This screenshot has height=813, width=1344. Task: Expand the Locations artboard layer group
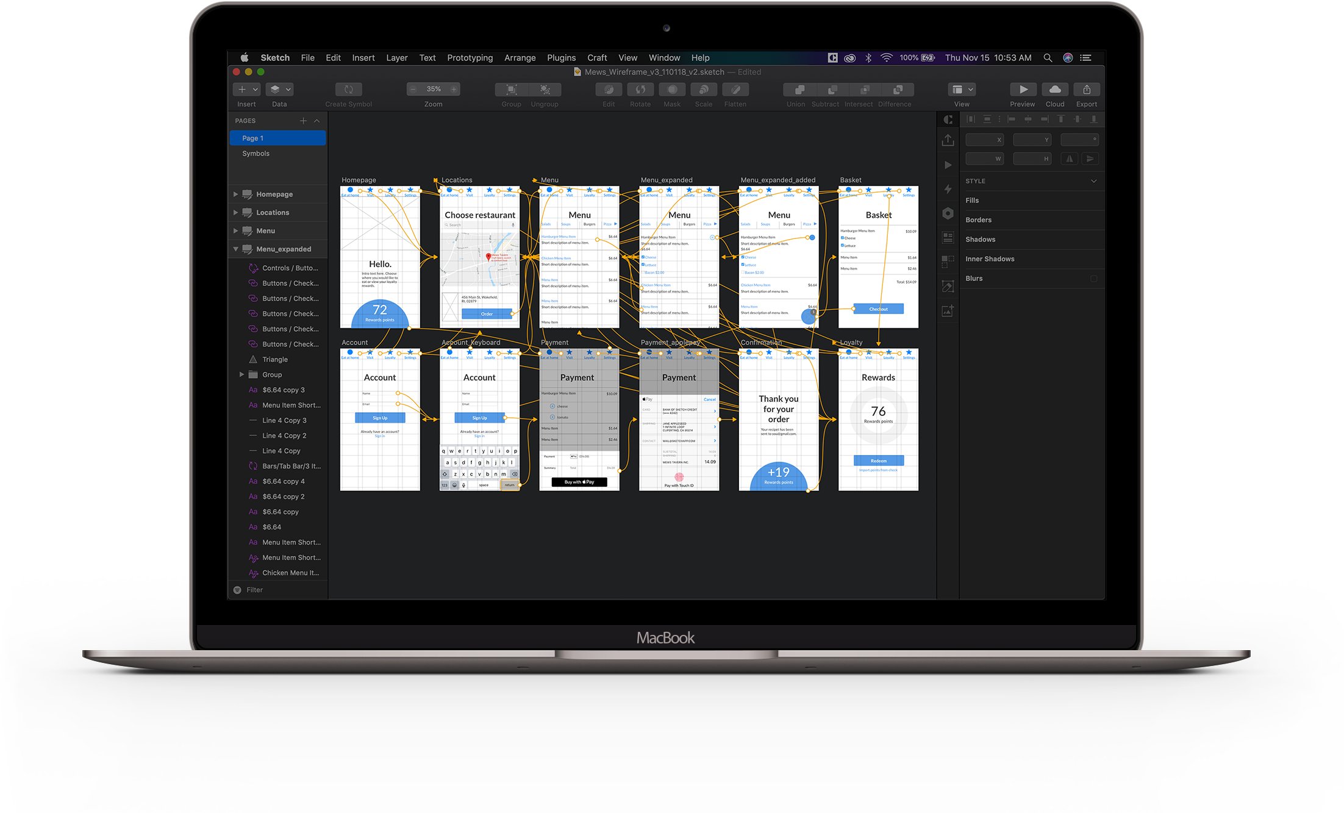235,213
